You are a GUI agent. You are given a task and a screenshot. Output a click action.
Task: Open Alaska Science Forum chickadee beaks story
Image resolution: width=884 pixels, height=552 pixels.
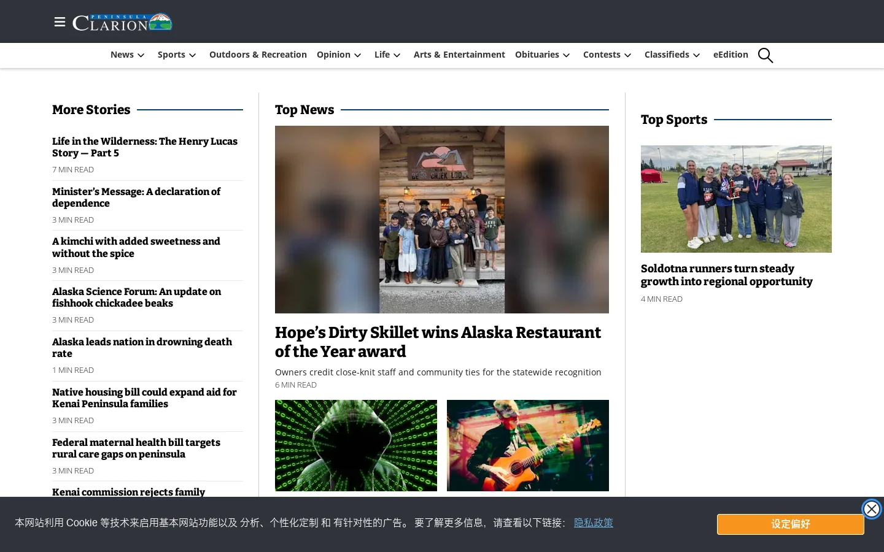(x=136, y=297)
